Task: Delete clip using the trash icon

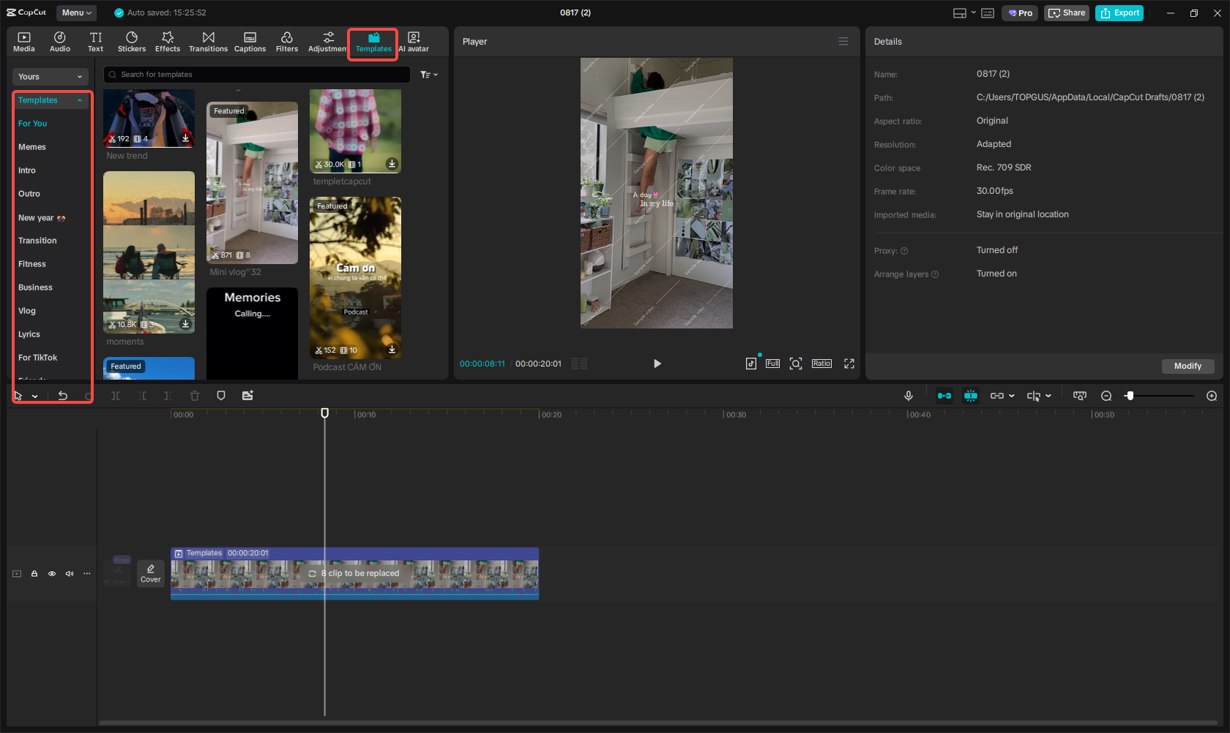Action: tap(194, 395)
